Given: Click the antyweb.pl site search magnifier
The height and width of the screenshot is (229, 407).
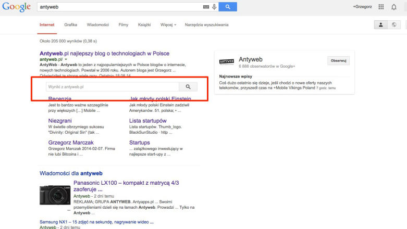Looking at the screenshot, I should tap(188, 87).
